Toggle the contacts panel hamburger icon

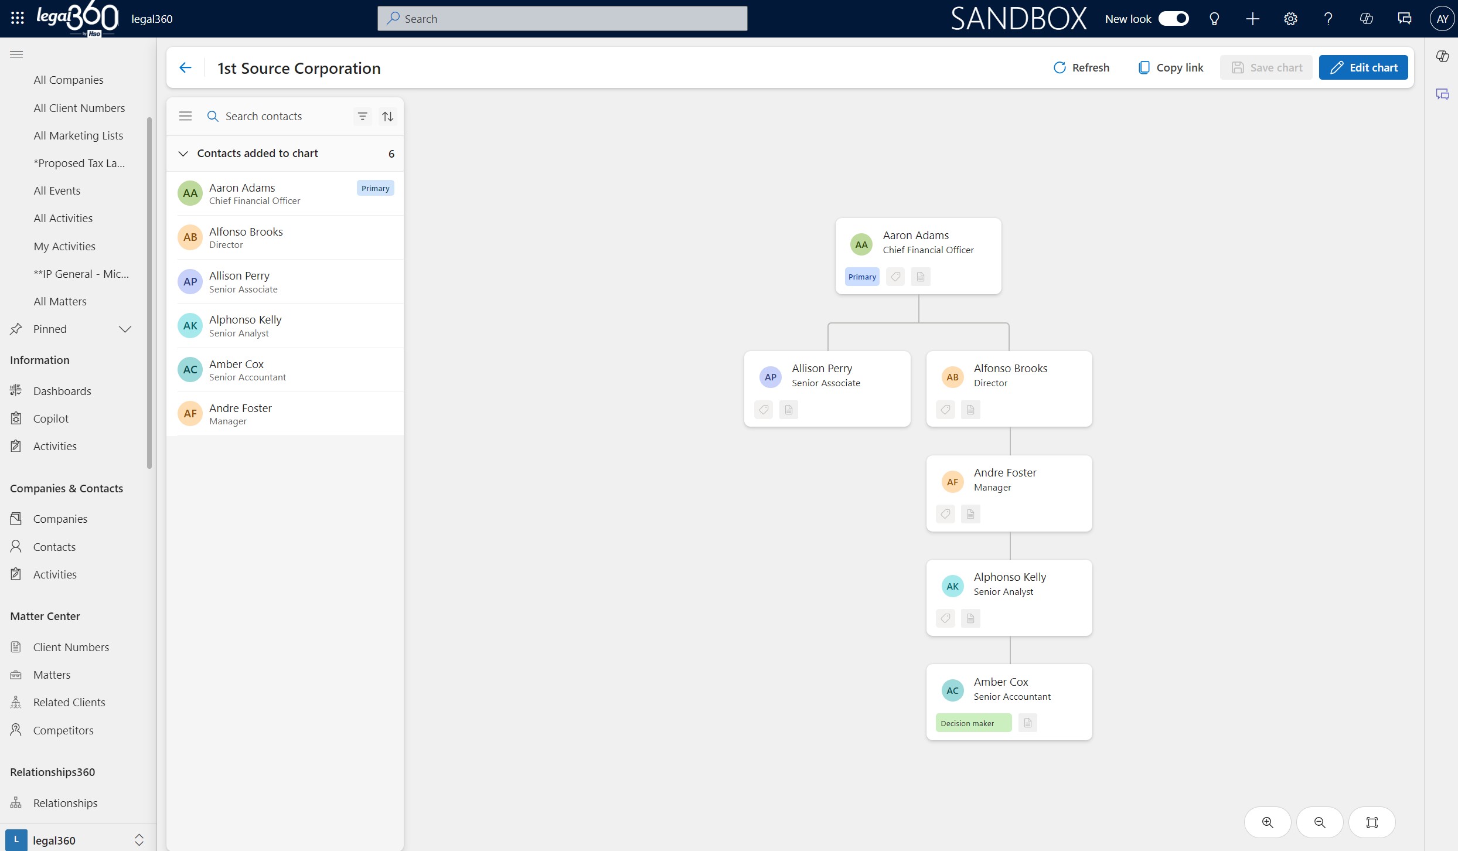[x=185, y=116]
